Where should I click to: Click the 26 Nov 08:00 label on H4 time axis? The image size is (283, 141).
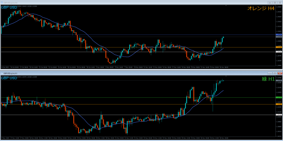(x=224, y=67)
